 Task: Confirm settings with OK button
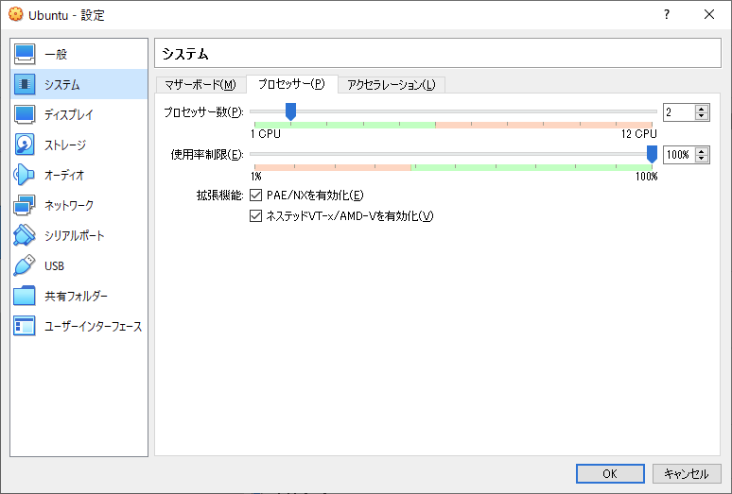click(610, 473)
